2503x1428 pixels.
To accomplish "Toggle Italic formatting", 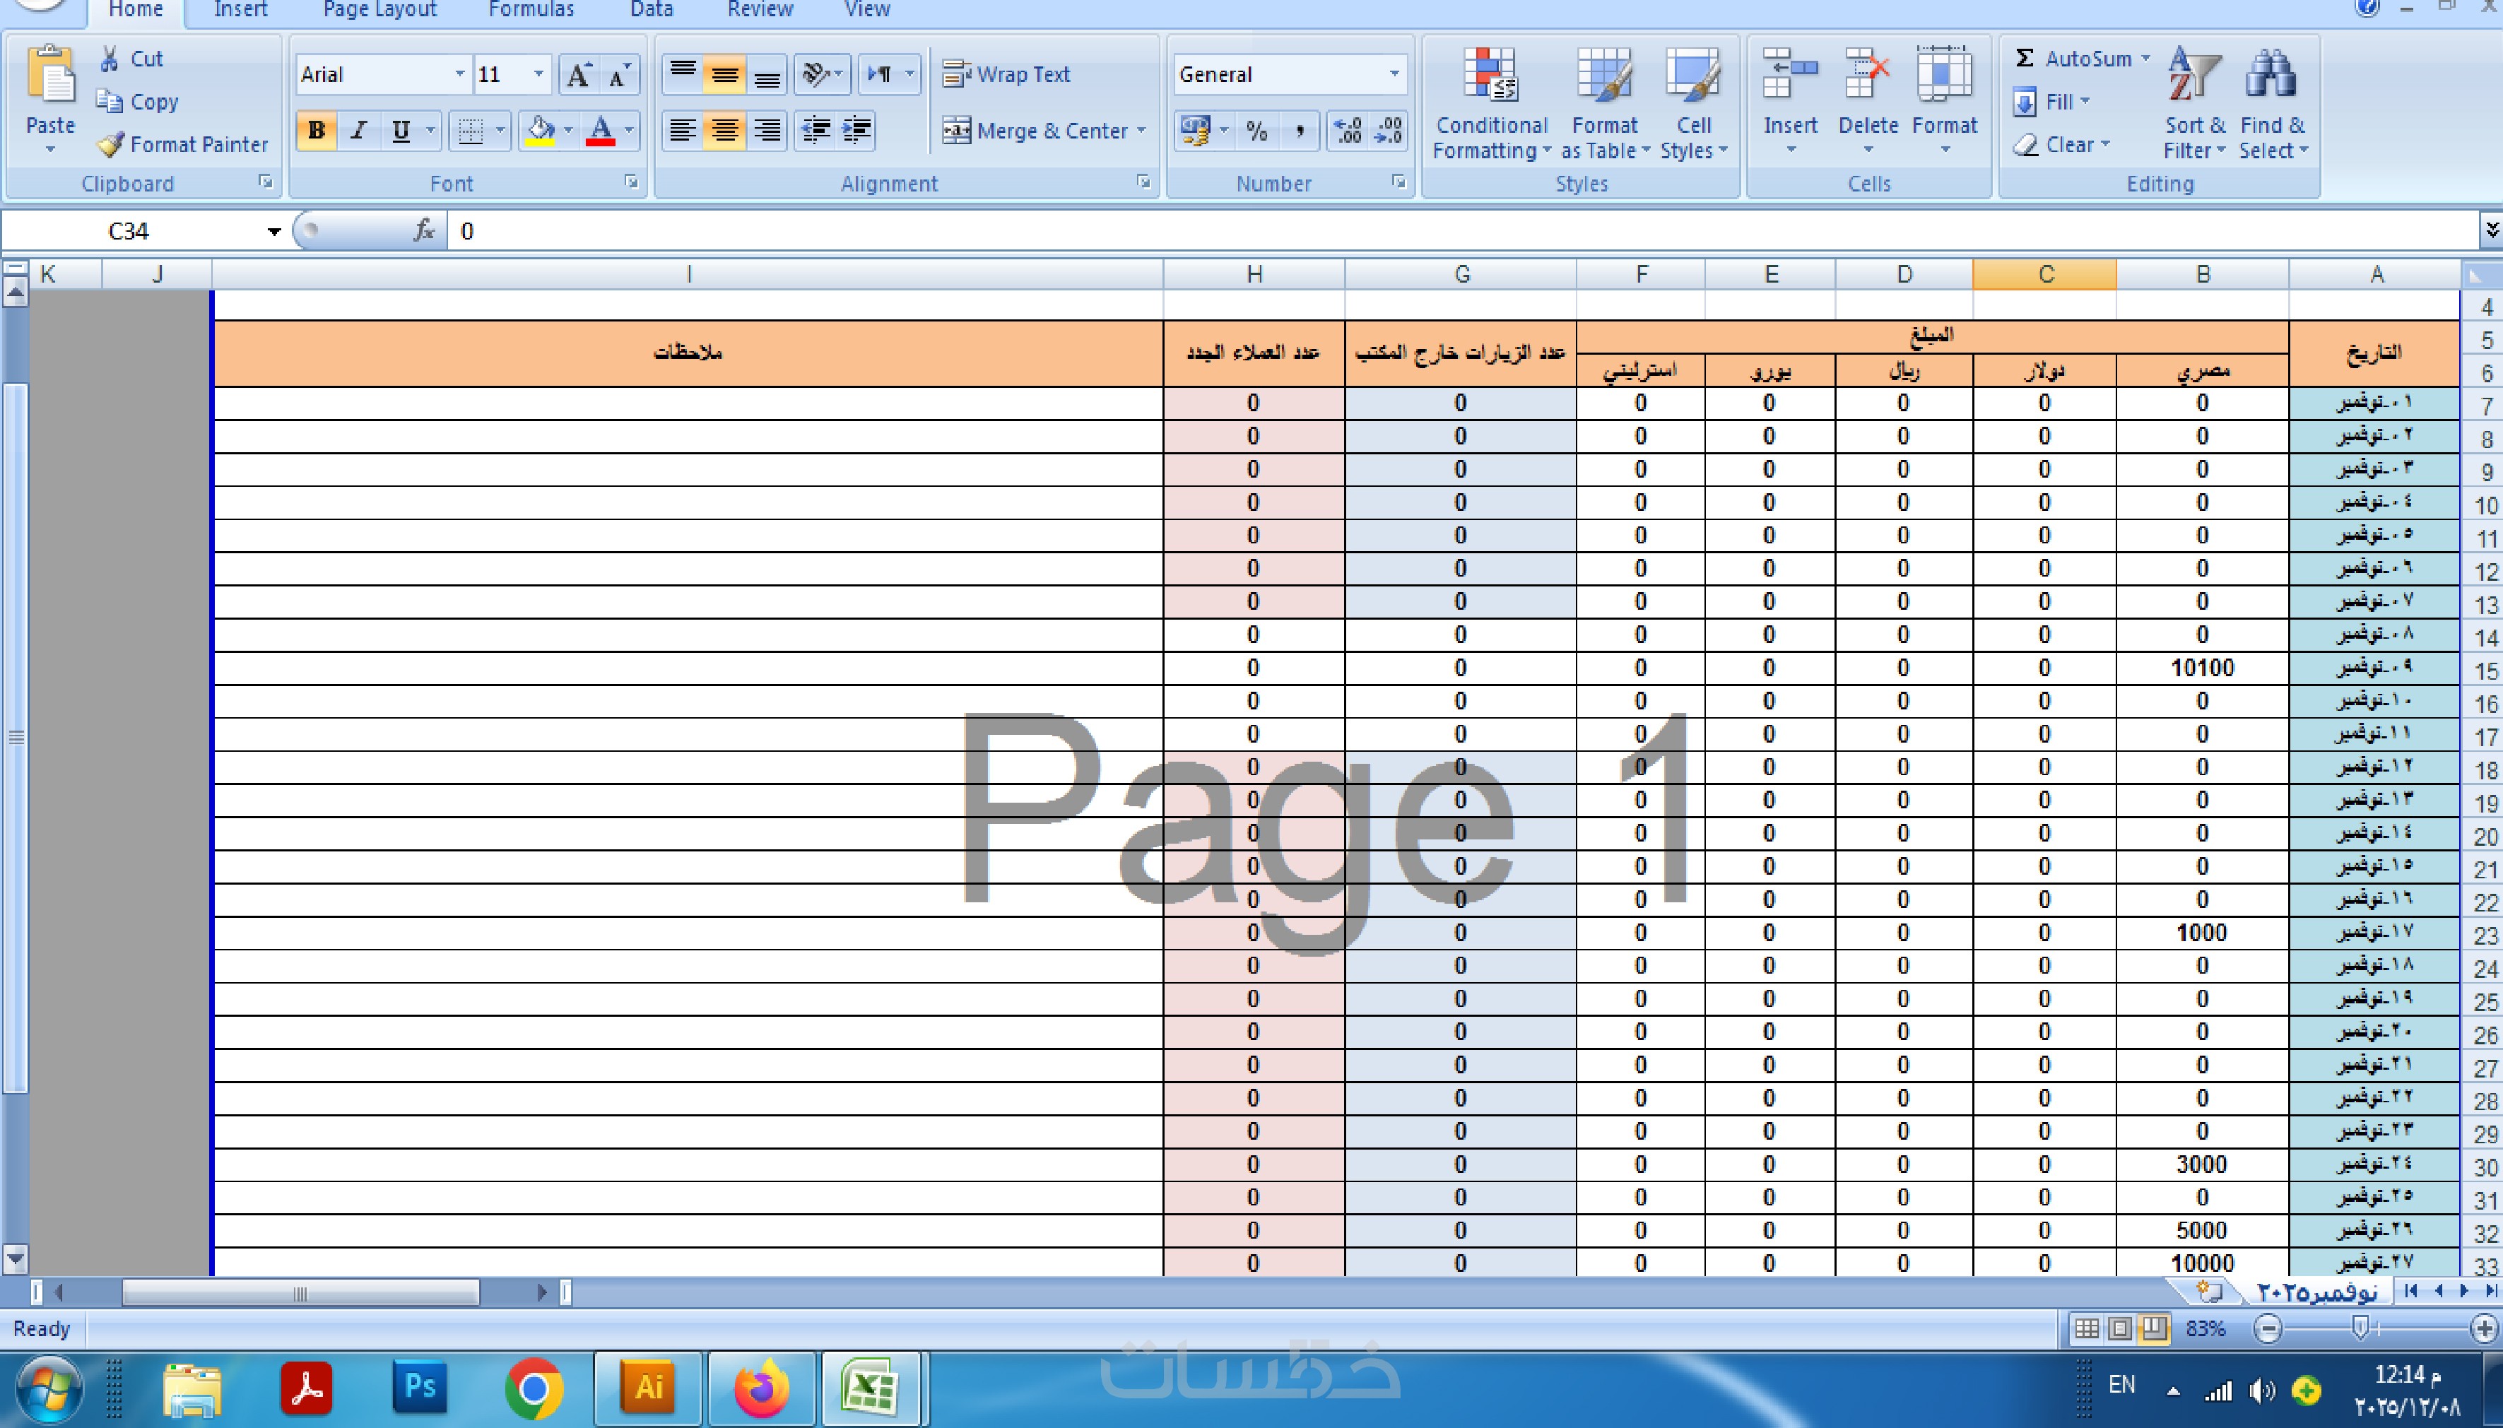I will [x=359, y=131].
